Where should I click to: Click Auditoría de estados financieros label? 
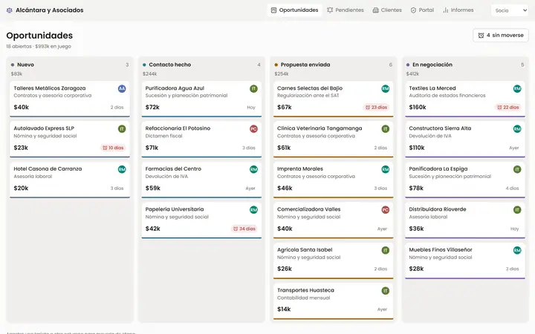point(447,96)
